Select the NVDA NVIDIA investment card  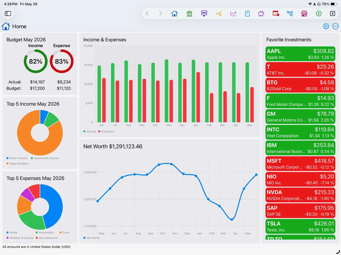300,195
